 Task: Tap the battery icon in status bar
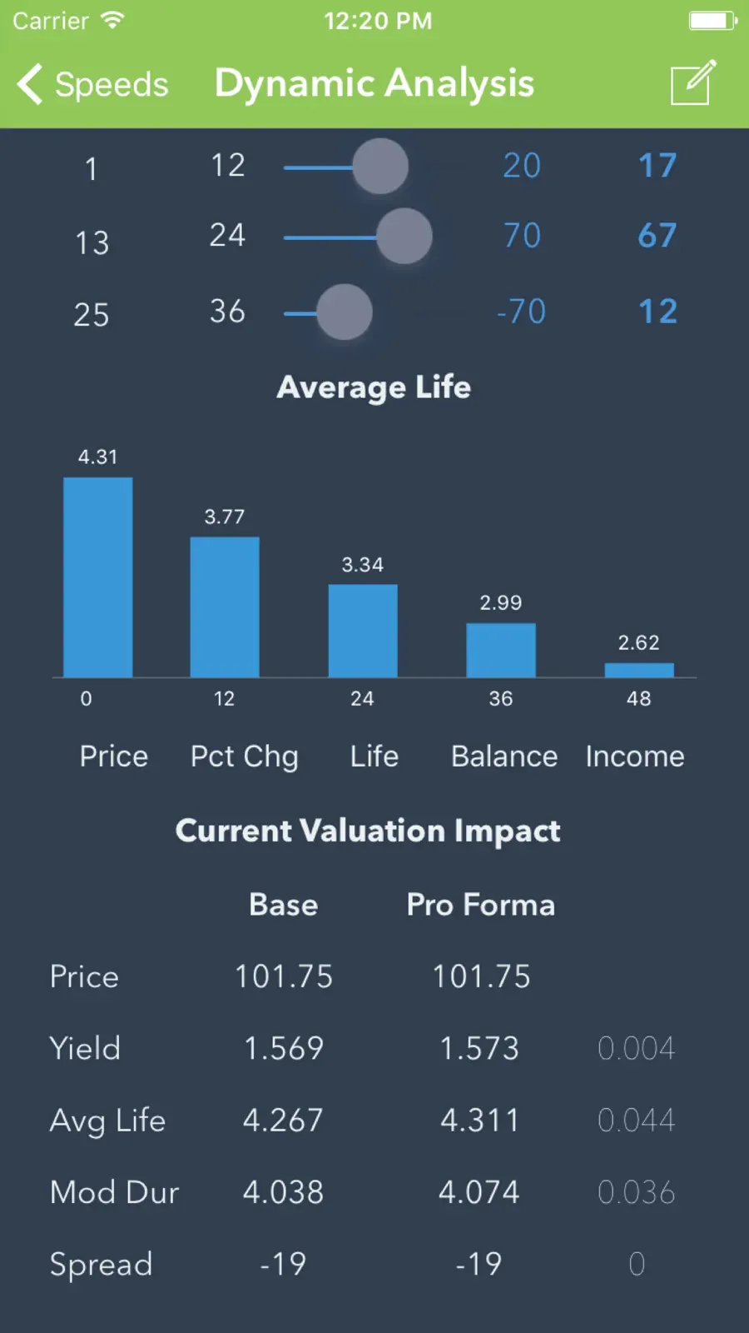click(x=713, y=21)
